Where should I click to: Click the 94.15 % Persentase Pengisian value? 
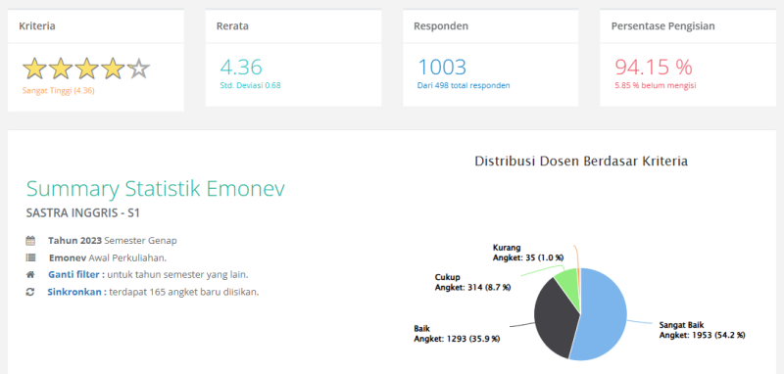click(654, 67)
